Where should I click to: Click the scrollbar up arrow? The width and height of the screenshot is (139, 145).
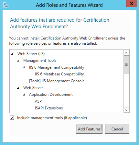(x=126, y=53)
